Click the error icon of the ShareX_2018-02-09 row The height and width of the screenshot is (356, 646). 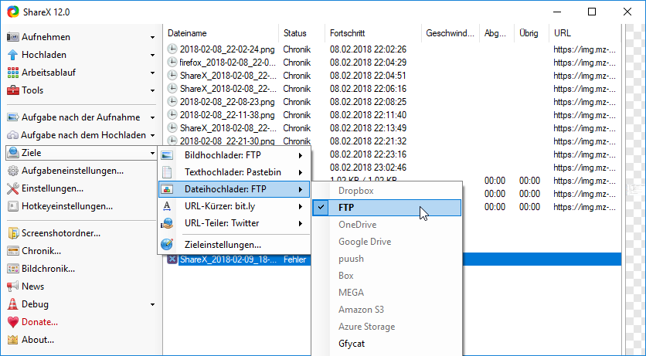[x=172, y=259]
